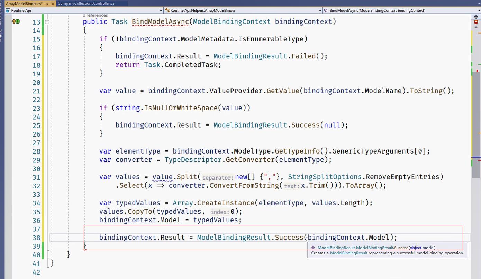The width and height of the screenshot is (481, 279).
Task: Click ModelBindingResult link in tooltip description
Action: 348,253
